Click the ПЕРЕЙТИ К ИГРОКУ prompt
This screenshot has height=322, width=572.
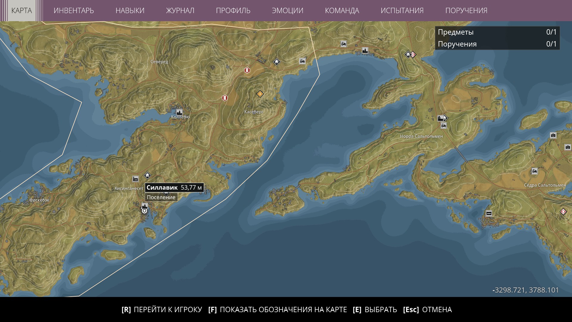point(162,309)
